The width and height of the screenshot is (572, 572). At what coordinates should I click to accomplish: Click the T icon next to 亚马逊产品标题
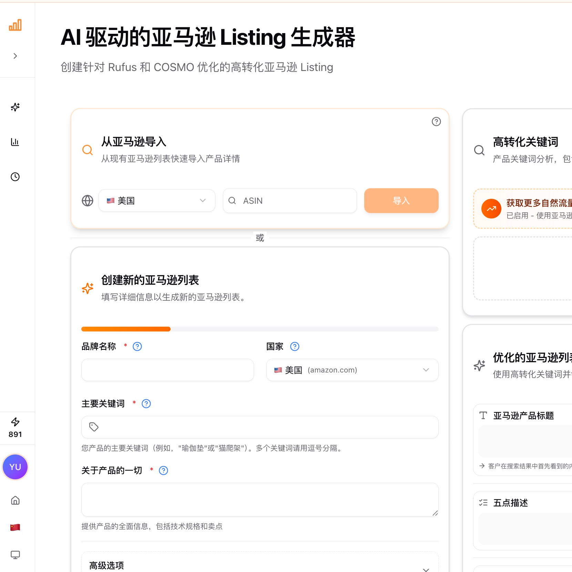(483, 416)
